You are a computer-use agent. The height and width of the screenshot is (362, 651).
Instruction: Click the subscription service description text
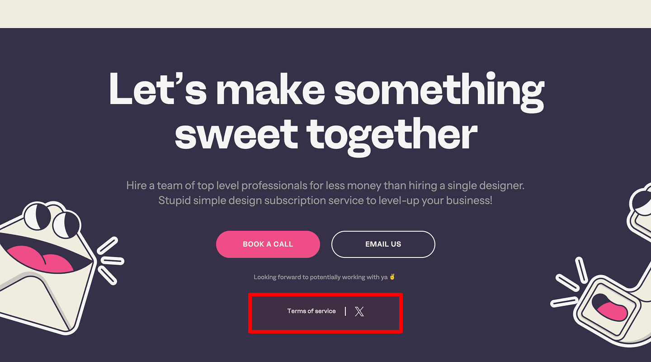[x=325, y=192]
